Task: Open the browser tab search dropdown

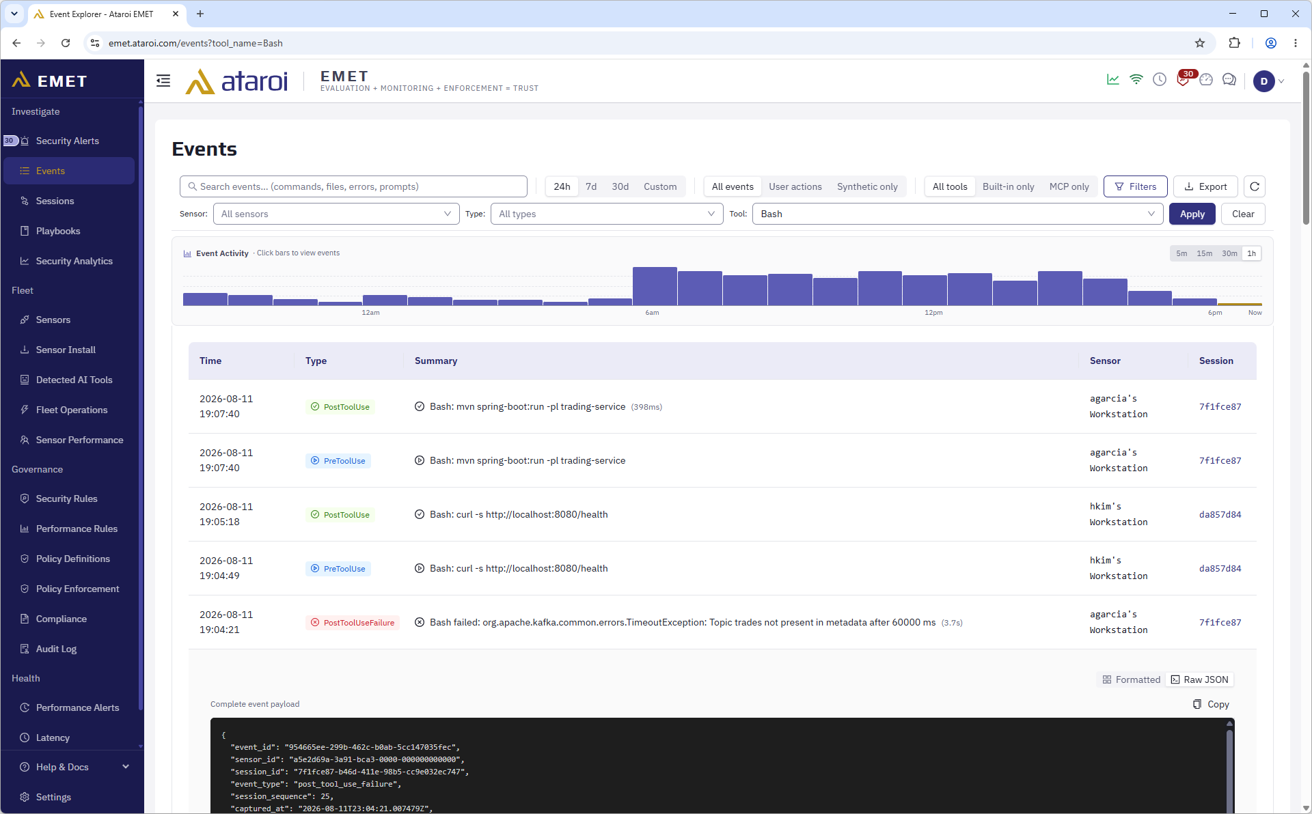Action: coord(14,14)
